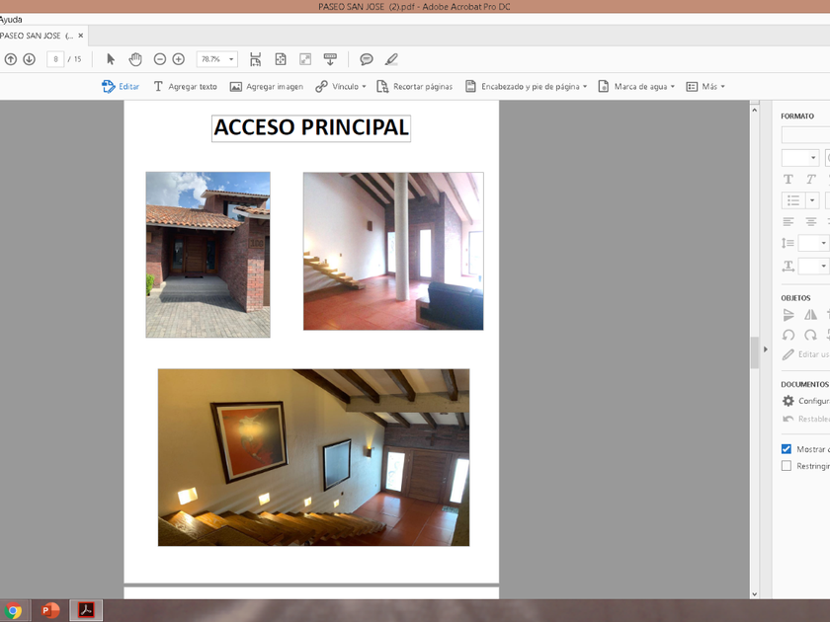Select the highlighter pen tool

[391, 59]
